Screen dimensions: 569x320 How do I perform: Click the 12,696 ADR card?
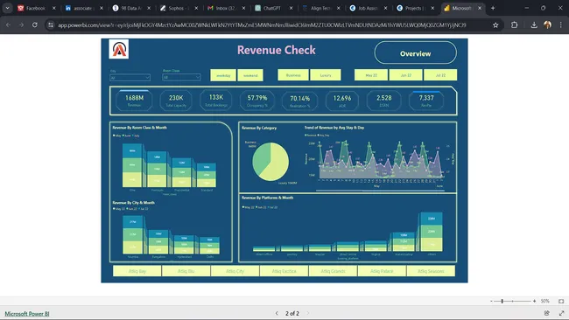341,101
